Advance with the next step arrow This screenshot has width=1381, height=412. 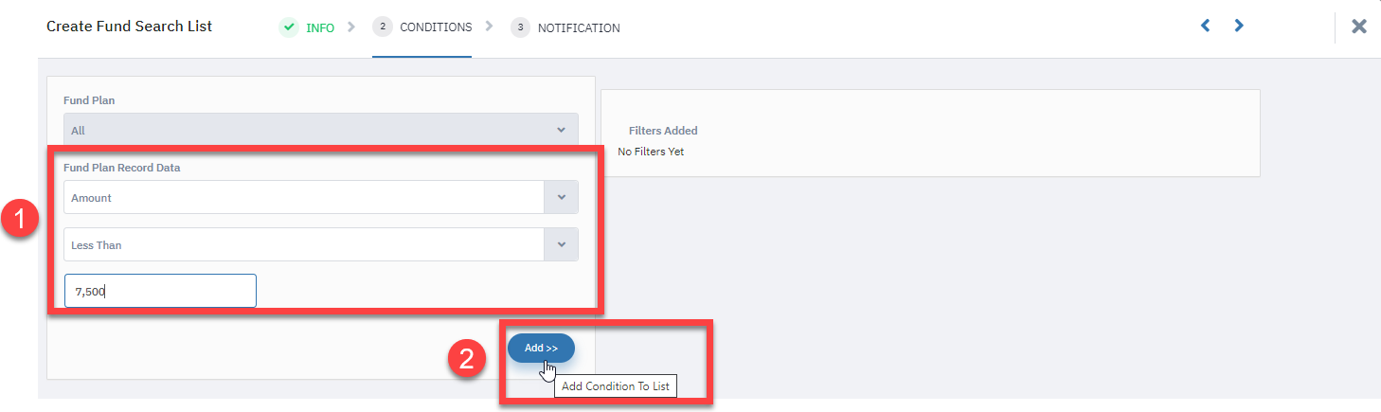click(1239, 26)
